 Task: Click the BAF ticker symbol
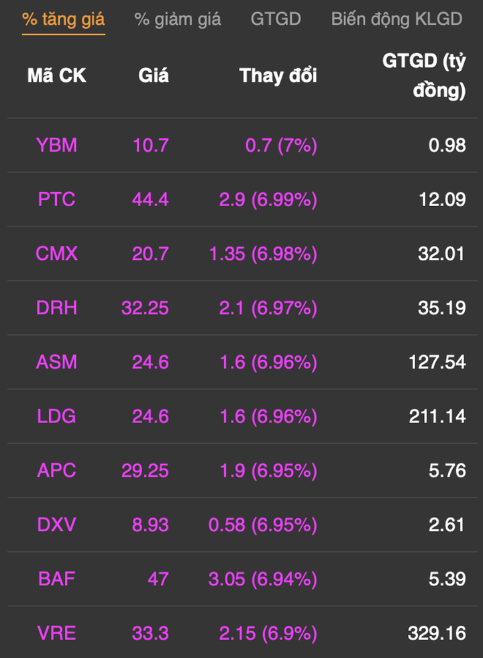coord(56,579)
